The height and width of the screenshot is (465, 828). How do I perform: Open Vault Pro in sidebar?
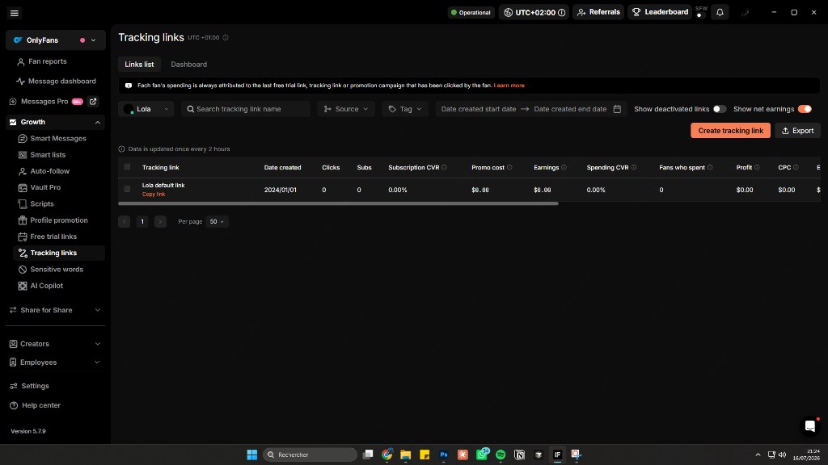point(45,187)
